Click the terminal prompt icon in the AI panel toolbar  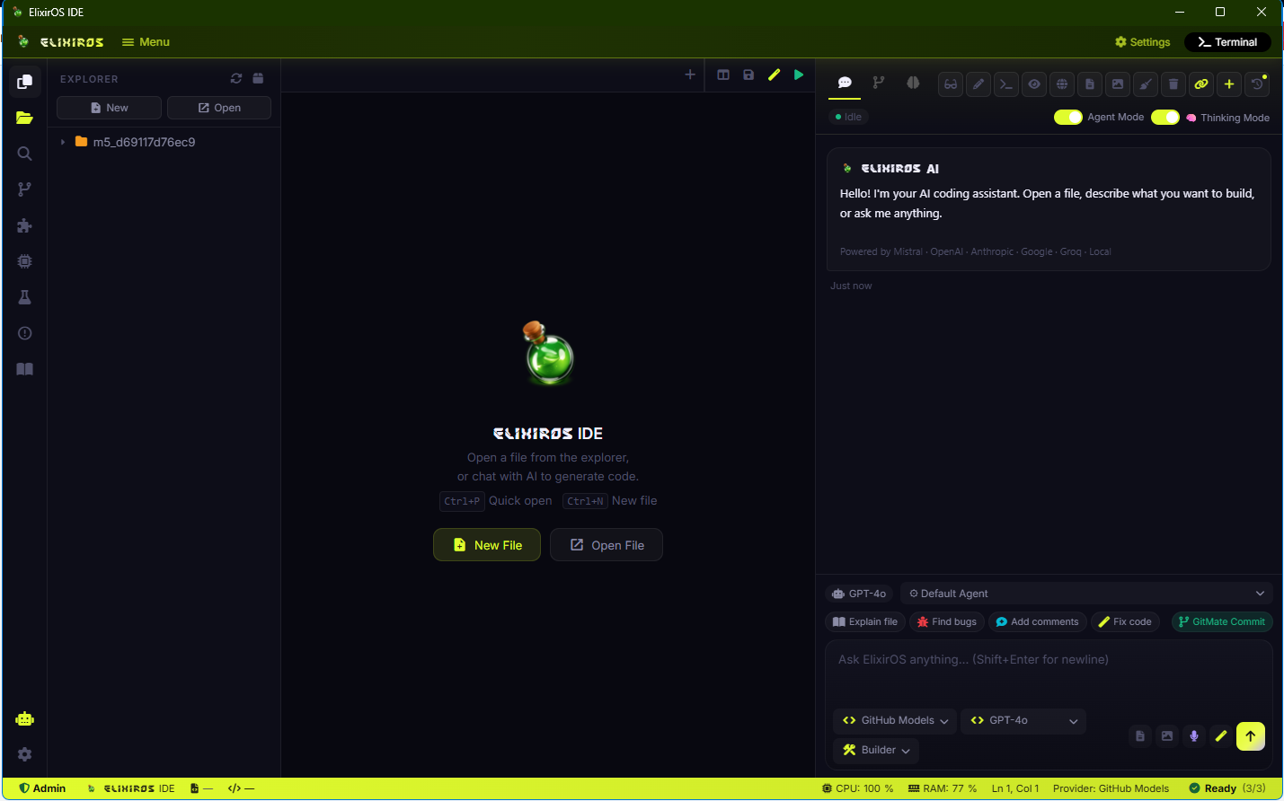[x=1006, y=84]
